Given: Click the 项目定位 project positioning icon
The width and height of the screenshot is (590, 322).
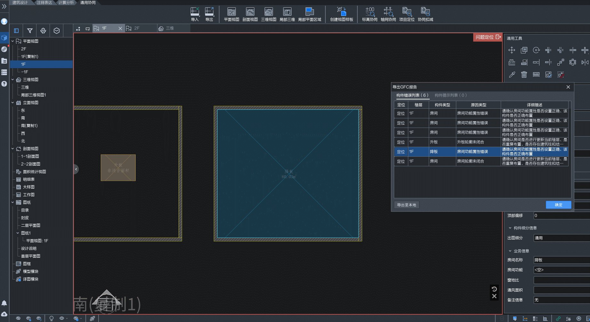Looking at the screenshot, I should (407, 14).
